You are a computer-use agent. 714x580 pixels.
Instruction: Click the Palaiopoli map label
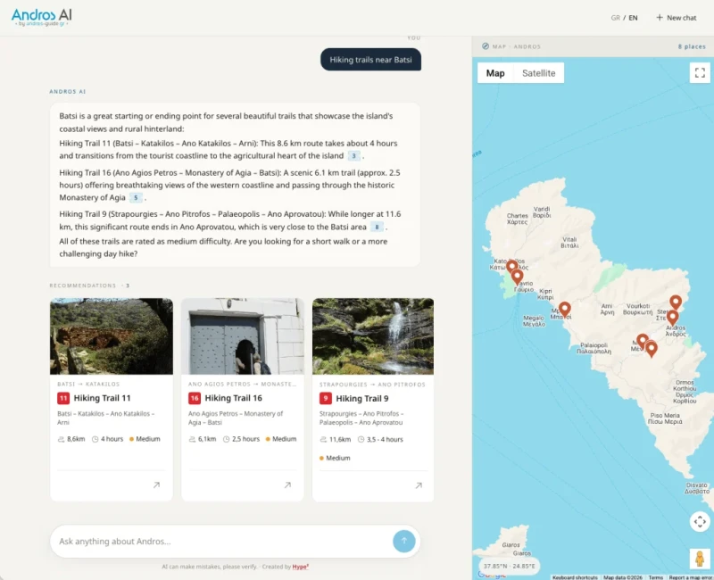[594, 348]
